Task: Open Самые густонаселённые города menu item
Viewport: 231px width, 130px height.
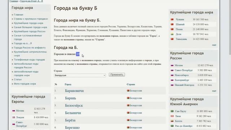Action: [28, 38]
